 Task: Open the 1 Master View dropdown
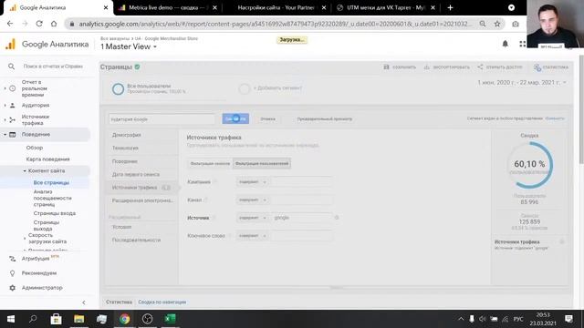tap(129, 46)
